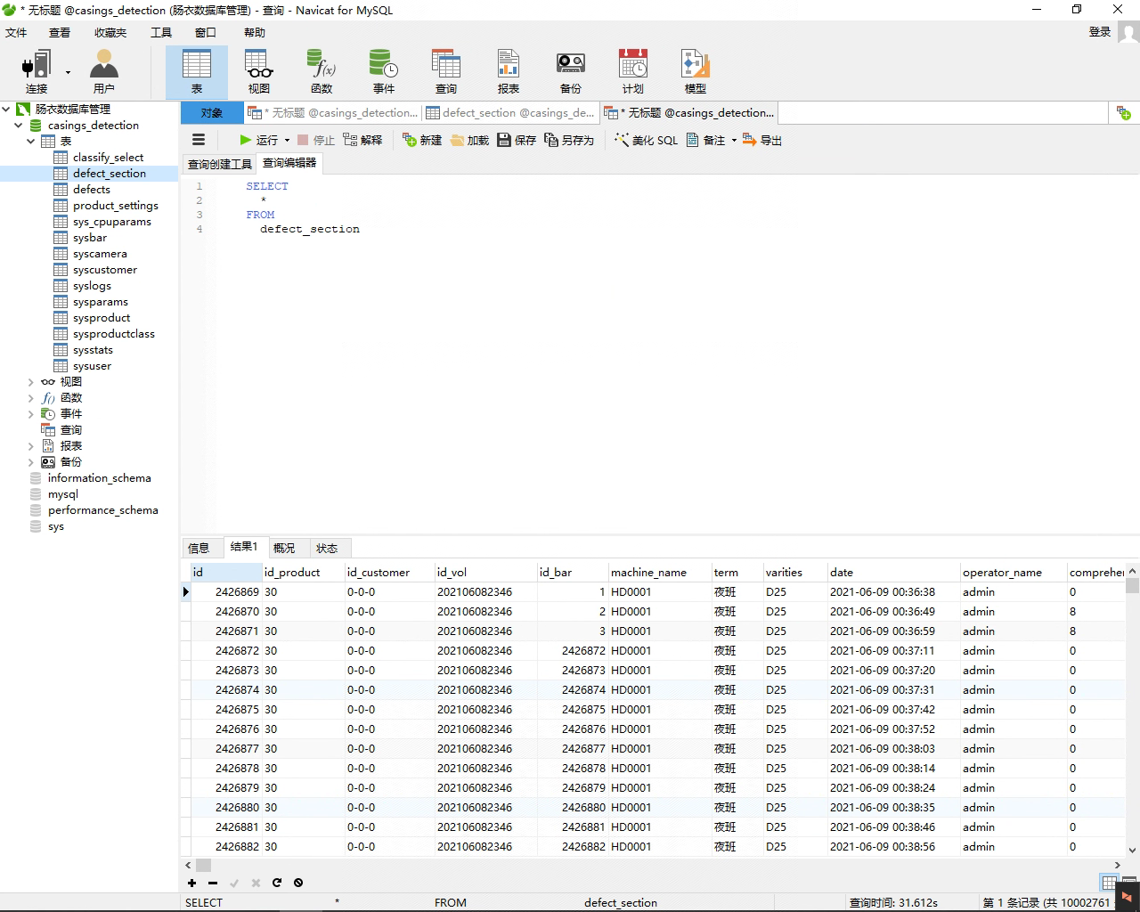Open the hamburger menu in query toolbar
The image size is (1140, 912).
199,140
